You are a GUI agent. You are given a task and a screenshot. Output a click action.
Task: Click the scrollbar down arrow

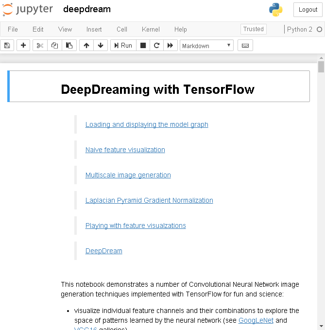pos(321,326)
